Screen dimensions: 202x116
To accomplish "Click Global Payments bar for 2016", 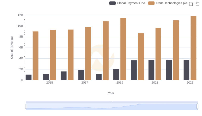I will coord(64,76).
